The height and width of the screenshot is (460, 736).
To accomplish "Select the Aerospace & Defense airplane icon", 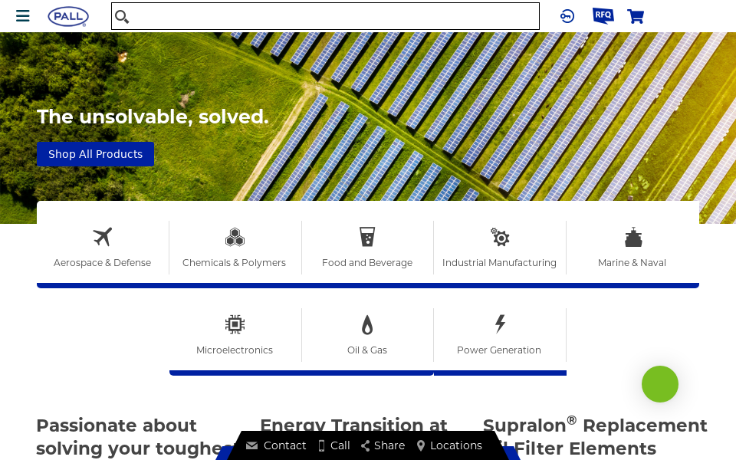I will [102, 237].
